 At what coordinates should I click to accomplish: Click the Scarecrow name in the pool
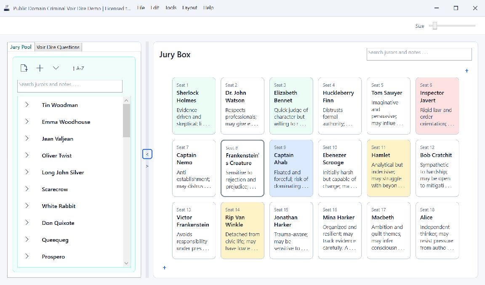55,189
